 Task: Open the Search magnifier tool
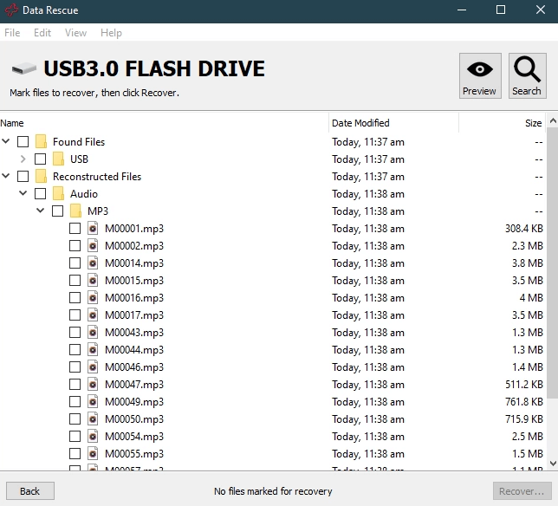527,75
